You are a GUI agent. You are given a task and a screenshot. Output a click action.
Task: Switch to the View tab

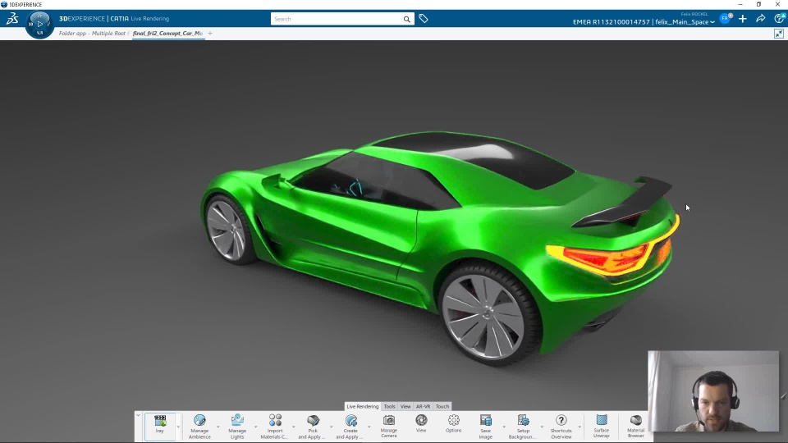click(405, 406)
